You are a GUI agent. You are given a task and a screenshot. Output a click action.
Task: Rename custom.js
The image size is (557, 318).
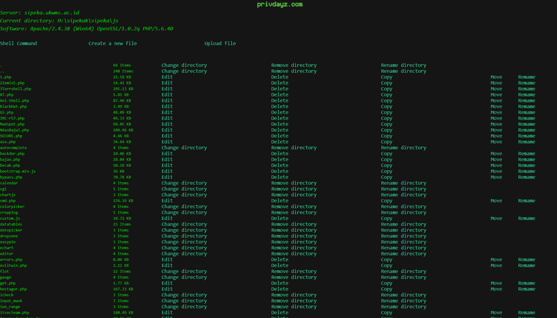click(526, 218)
